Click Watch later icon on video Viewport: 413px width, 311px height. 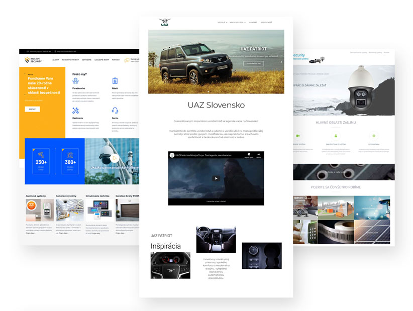(249, 155)
